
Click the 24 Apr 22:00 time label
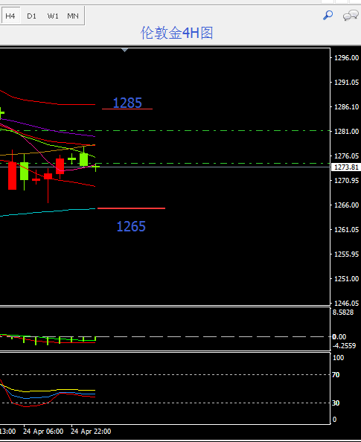click(x=91, y=432)
